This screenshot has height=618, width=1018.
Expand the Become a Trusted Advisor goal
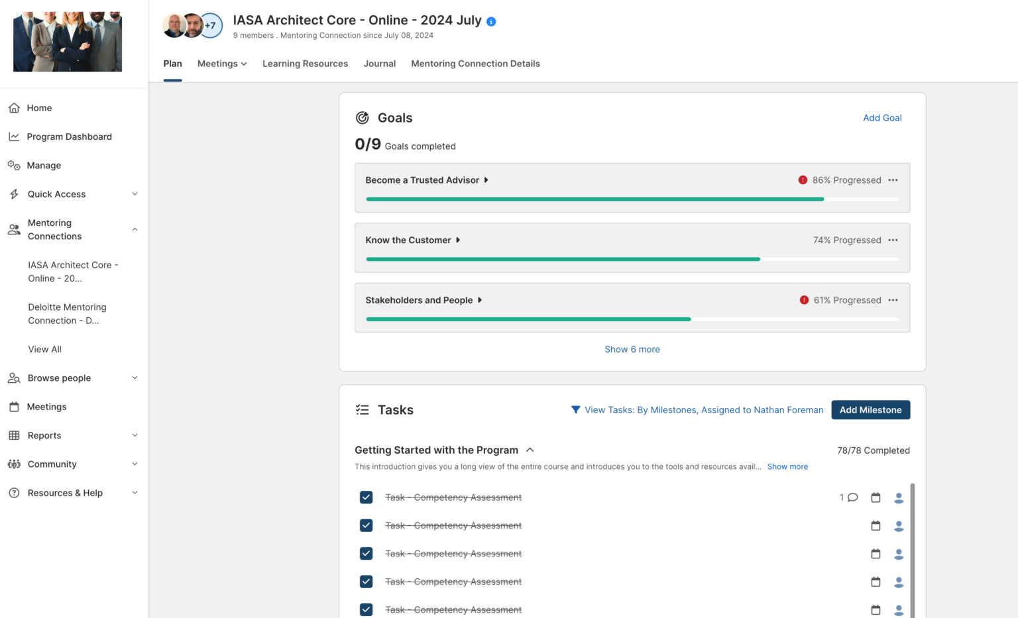[486, 180]
